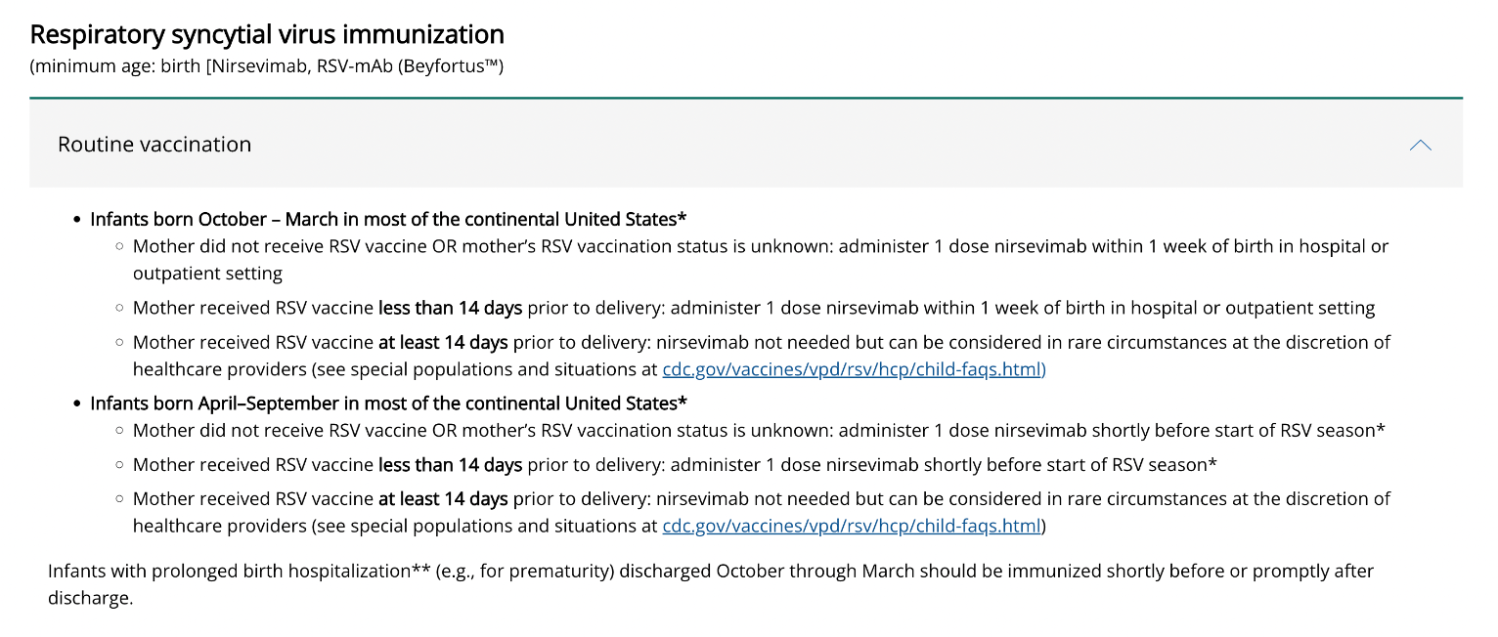
Task: Click the hollow bullet marker before first sub-item
Action: coord(119,247)
